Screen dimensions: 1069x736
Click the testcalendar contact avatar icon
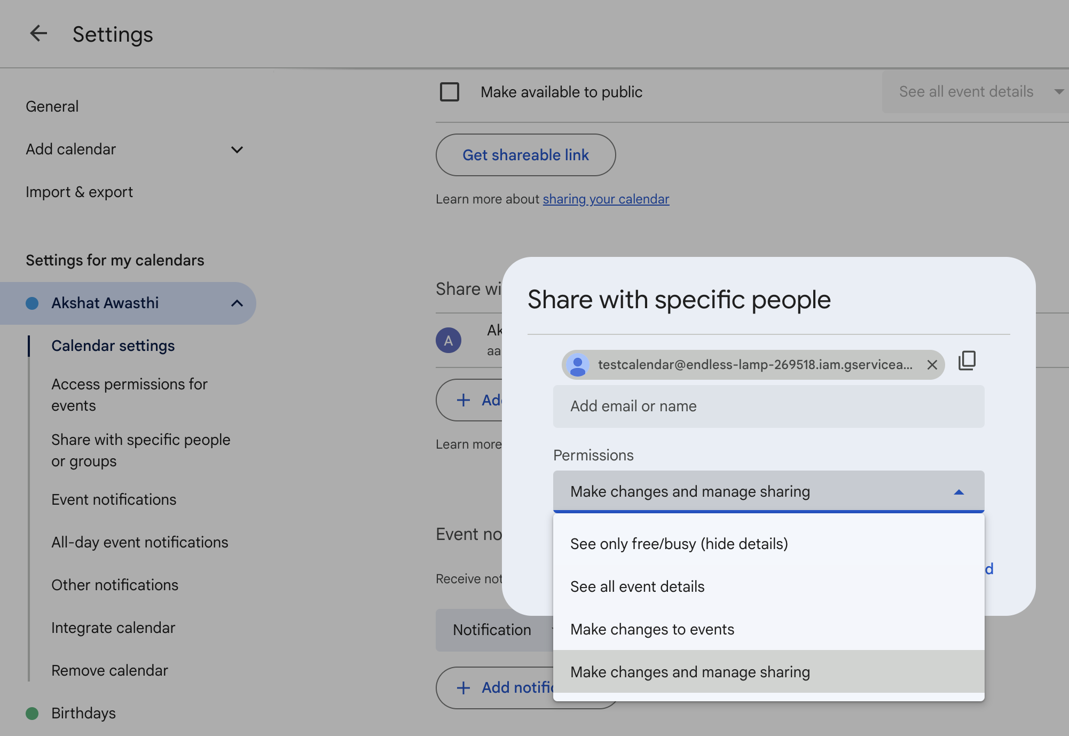tap(577, 365)
